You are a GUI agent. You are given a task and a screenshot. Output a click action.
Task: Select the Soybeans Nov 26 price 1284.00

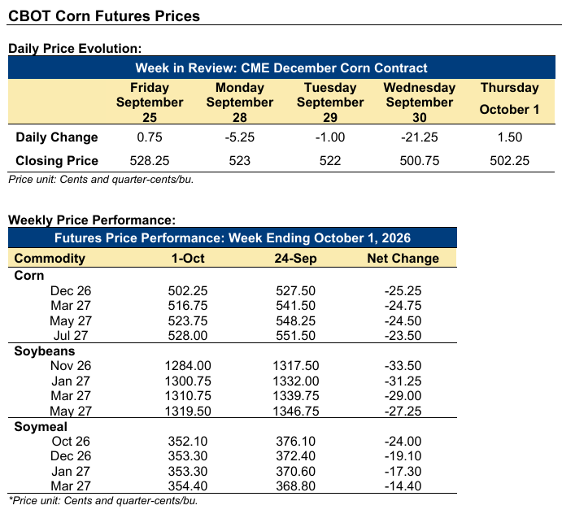188,366
